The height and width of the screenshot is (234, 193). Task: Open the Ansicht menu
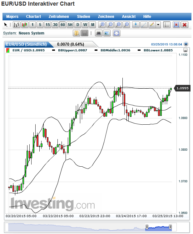pos(129,17)
